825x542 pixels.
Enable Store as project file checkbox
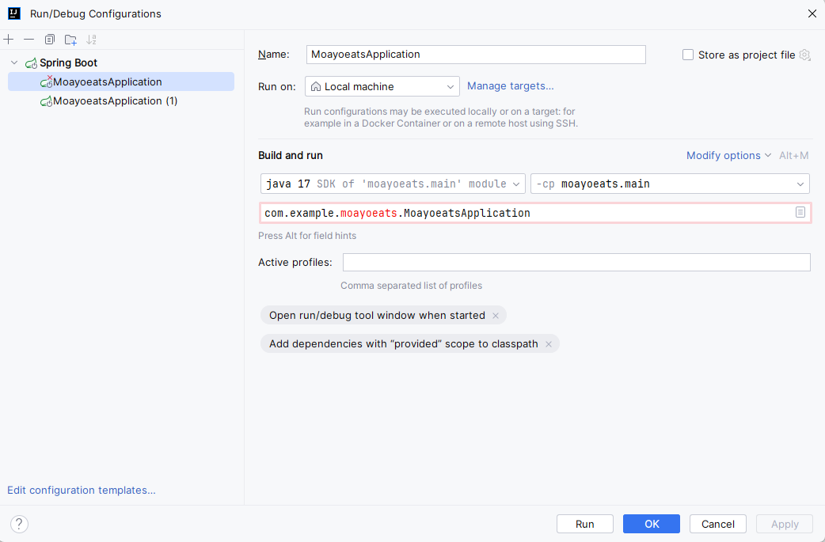[x=688, y=55]
